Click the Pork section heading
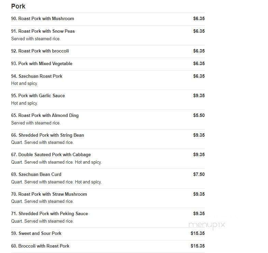 [18, 6]
